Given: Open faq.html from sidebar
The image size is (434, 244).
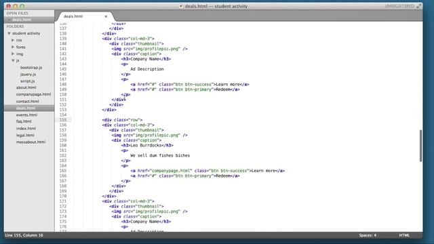Looking at the screenshot, I should [x=24, y=121].
